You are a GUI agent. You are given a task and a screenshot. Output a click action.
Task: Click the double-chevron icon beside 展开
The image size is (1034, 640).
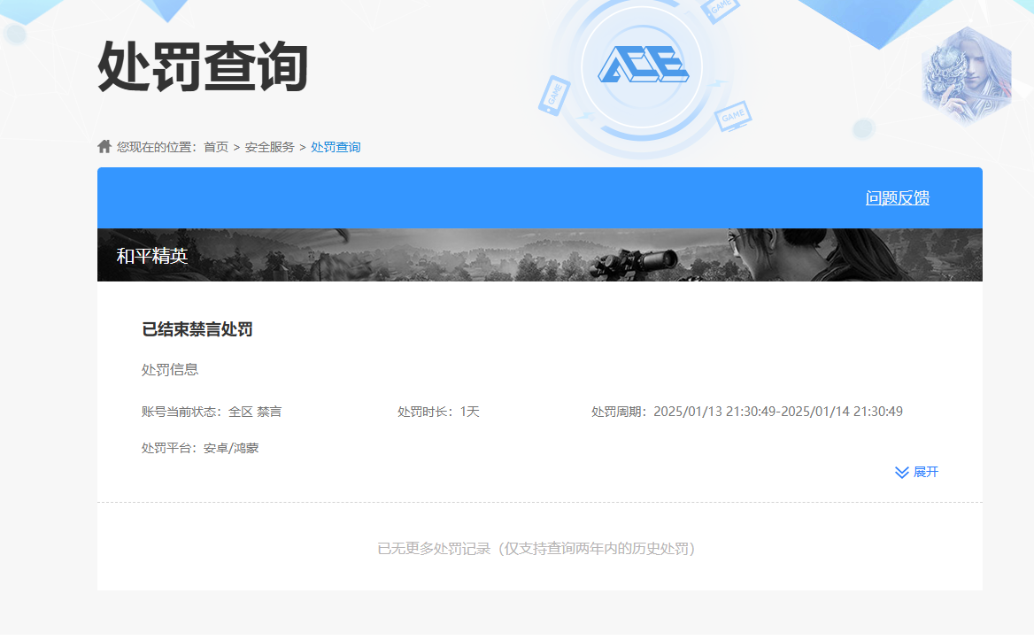click(x=901, y=472)
